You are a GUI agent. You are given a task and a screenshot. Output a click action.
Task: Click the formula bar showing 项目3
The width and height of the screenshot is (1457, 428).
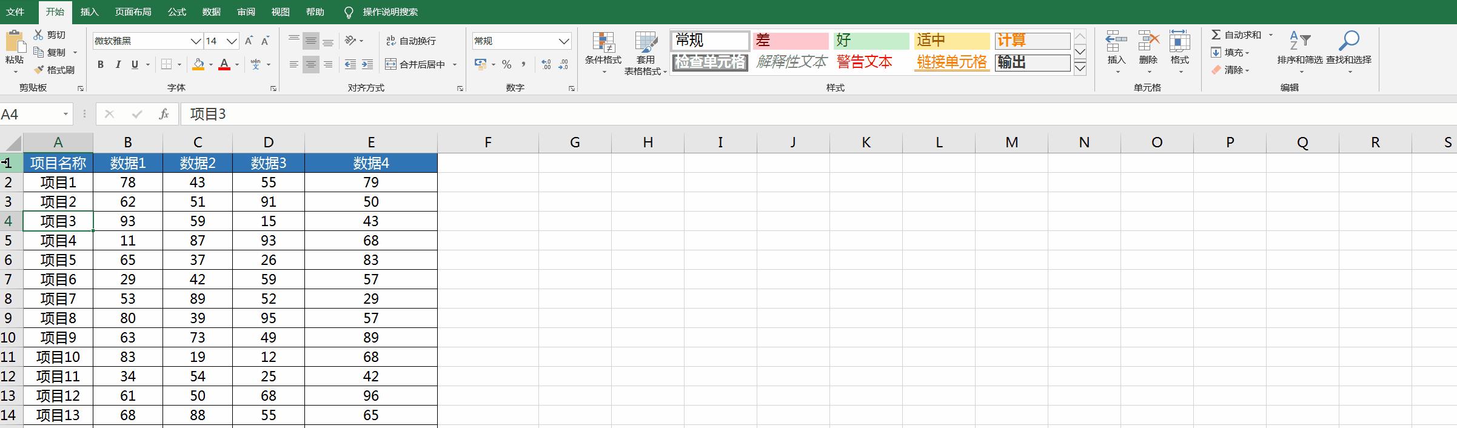tap(819, 114)
